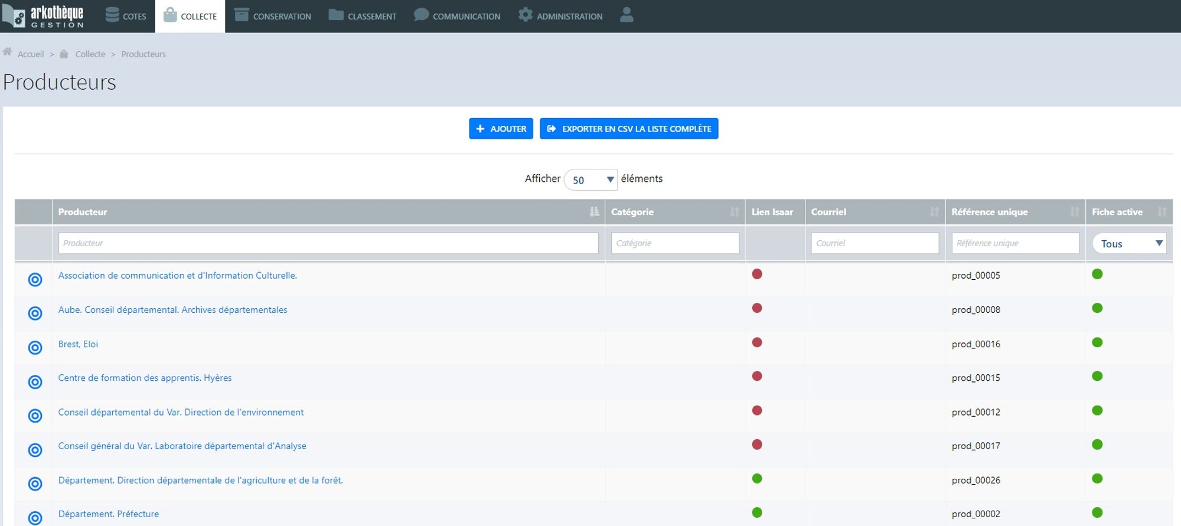Click target icon beside Aube Conseil départemental row
This screenshot has height=526, width=1181.
(35, 313)
